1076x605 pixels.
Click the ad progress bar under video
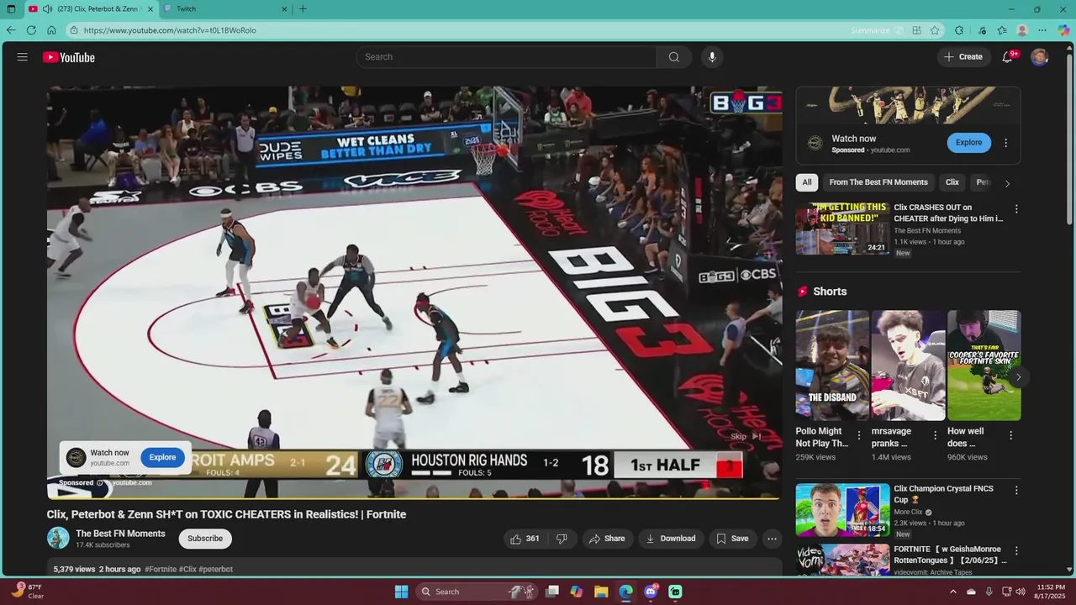414,498
